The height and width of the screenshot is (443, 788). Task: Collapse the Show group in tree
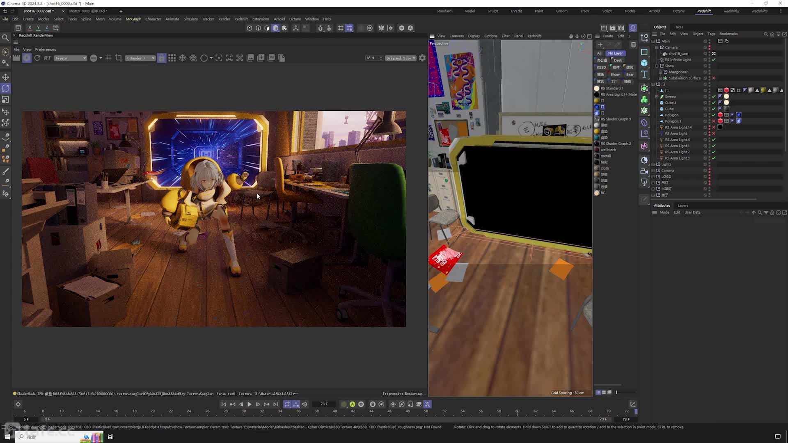click(x=657, y=66)
